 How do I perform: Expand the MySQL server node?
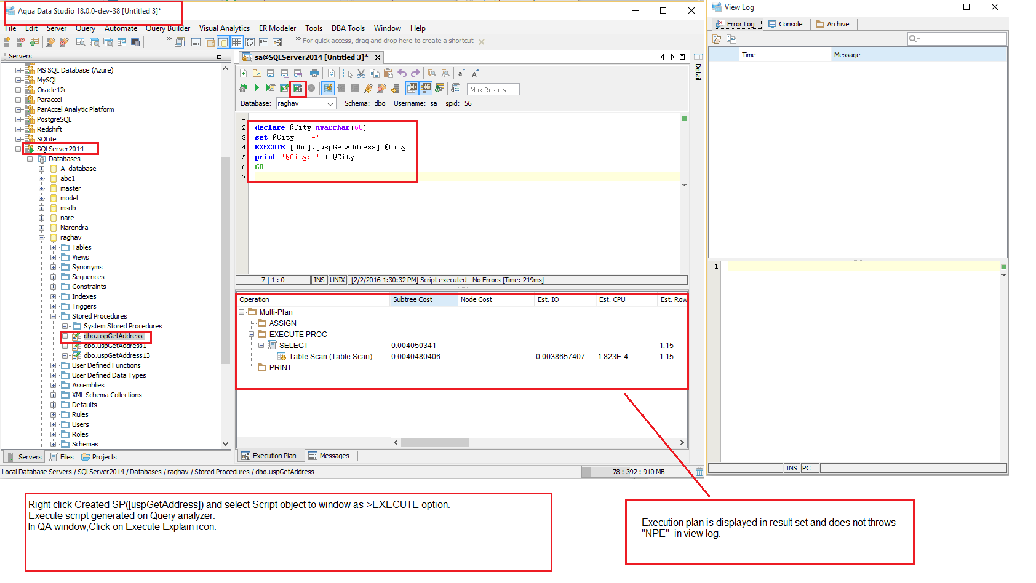point(18,80)
